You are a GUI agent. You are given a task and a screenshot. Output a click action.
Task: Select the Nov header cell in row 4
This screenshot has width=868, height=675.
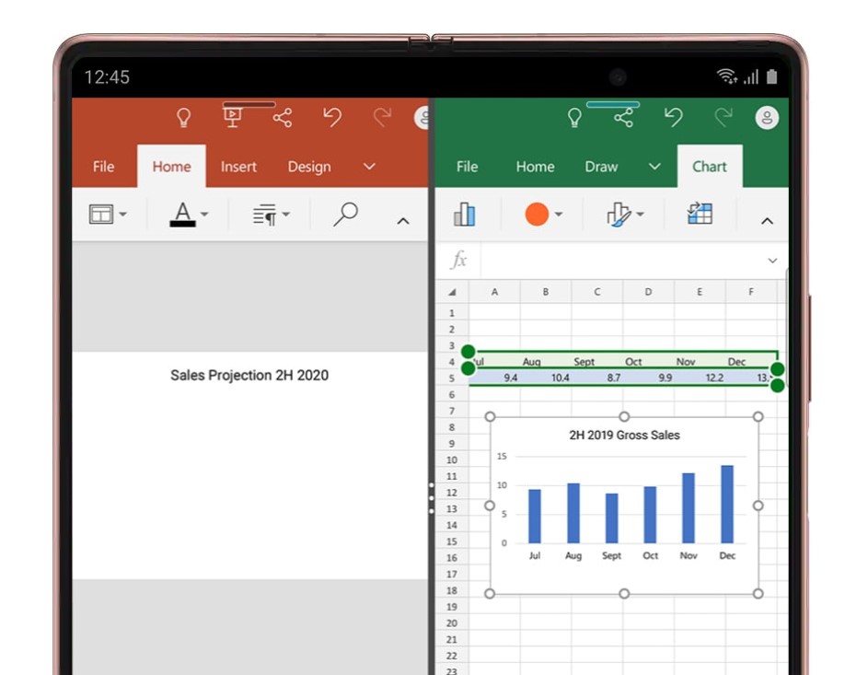pos(700,362)
